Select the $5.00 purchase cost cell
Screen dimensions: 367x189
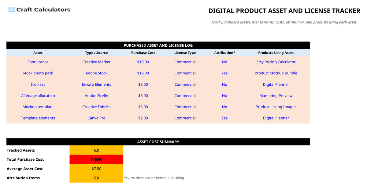point(143,96)
